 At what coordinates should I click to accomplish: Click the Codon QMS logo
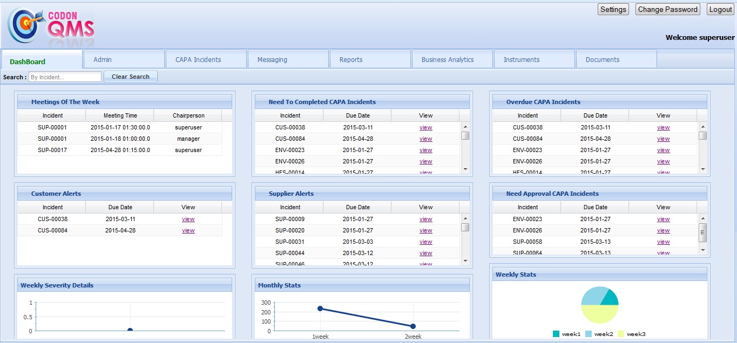pos(51,27)
